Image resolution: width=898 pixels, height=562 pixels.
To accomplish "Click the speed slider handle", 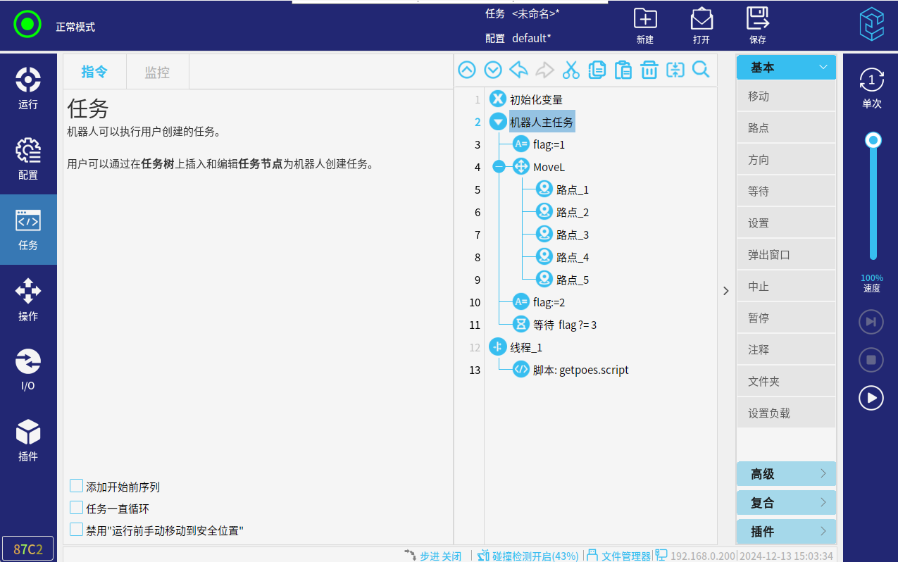I will click(873, 140).
